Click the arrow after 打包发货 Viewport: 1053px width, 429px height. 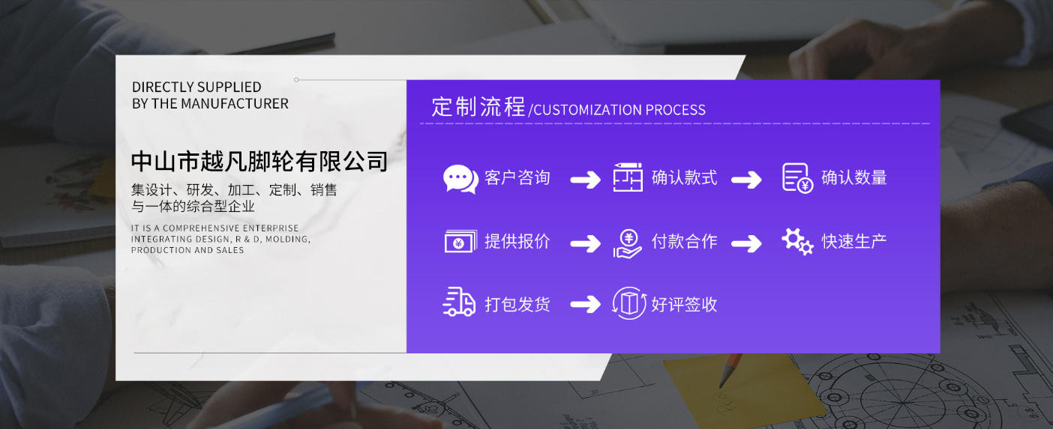tap(585, 304)
